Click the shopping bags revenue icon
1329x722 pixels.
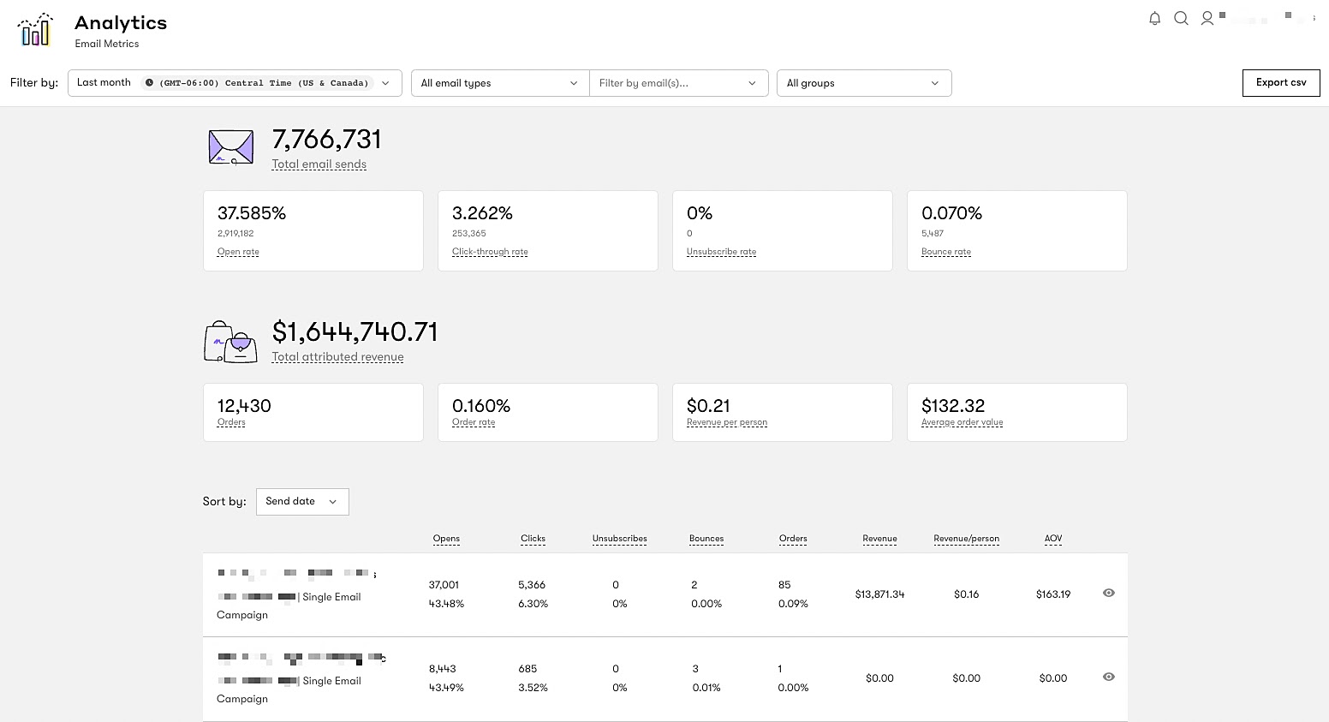pyautogui.click(x=229, y=341)
